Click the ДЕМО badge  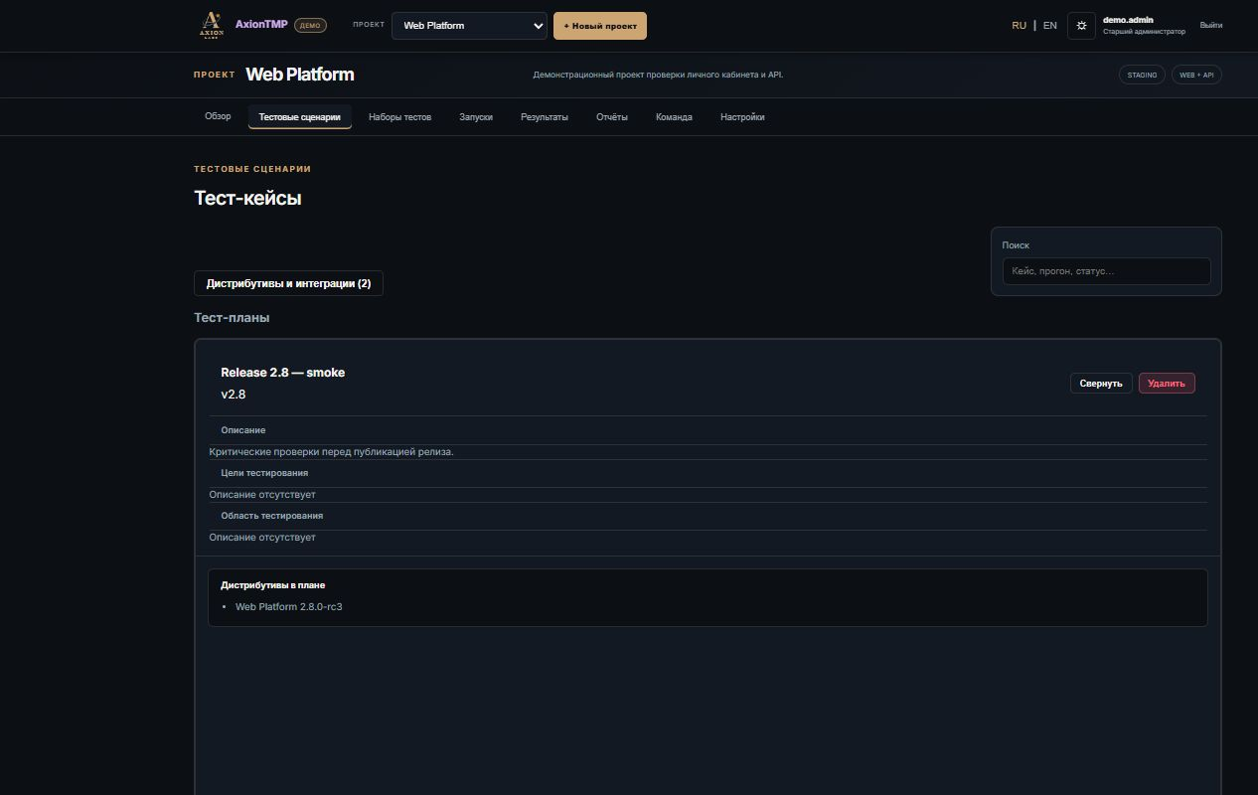310,26
